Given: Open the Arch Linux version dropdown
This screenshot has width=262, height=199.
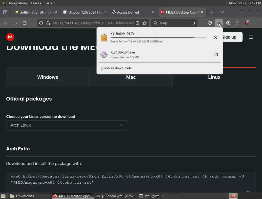Looking at the screenshot, I should [x=67, y=125].
